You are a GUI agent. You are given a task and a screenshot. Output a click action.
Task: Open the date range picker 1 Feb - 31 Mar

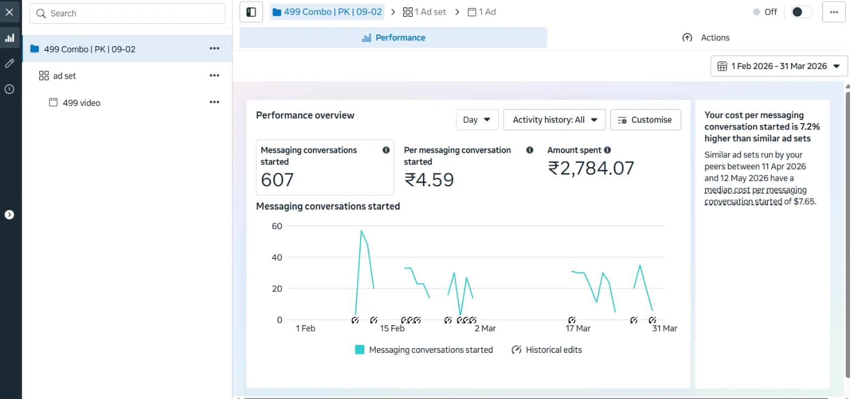[779, 66]
